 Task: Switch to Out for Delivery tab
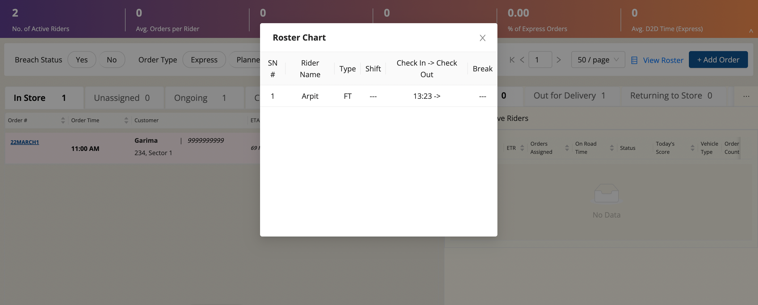coord(569,96)
